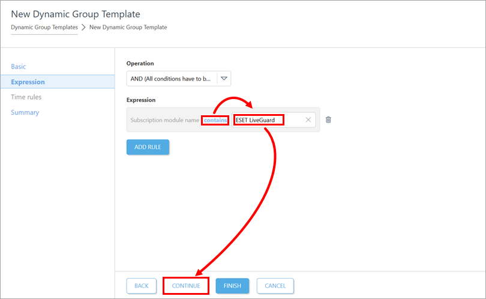Click the breadcrumb chevron separator

click(x=83, y=28)
